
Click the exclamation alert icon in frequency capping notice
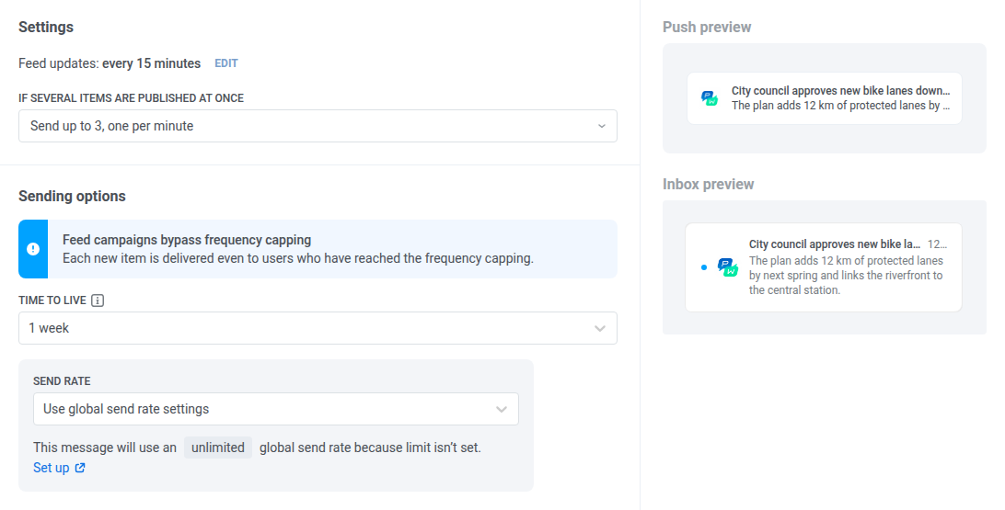(x=33, y=249)
